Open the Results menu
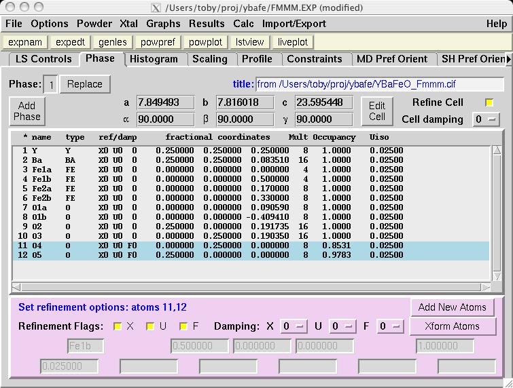This screenshot has height=388, width=513. click(x=207, y=24)
